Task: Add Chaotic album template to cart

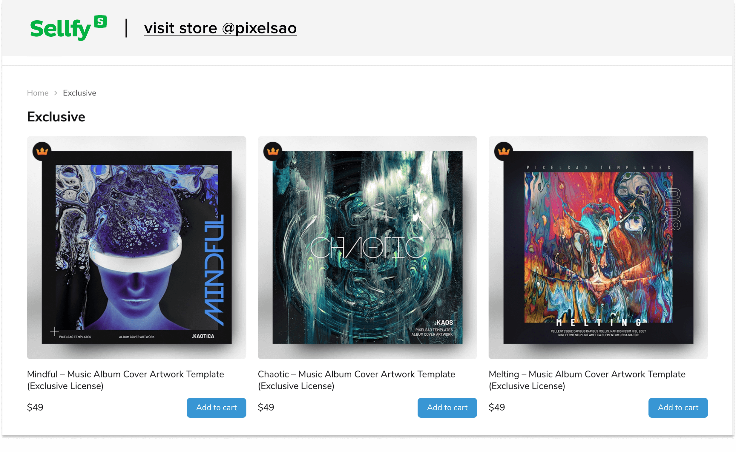Action: [447, 407]
